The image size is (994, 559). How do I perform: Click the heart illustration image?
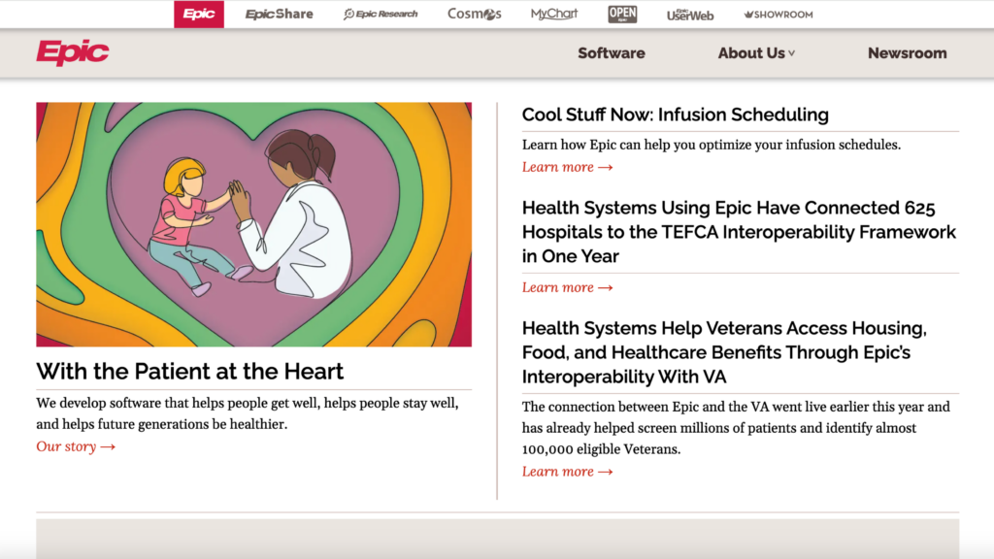coord(254,224)
